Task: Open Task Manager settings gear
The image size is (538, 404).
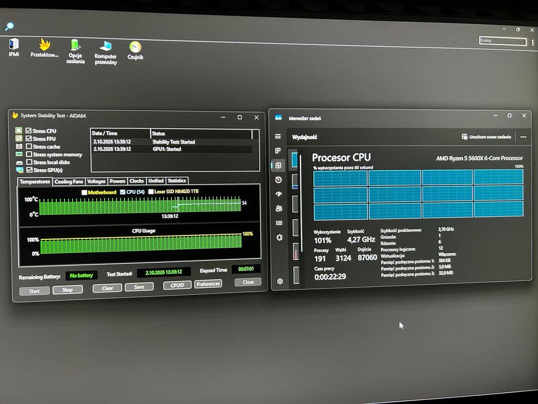Action: point(280,282)
